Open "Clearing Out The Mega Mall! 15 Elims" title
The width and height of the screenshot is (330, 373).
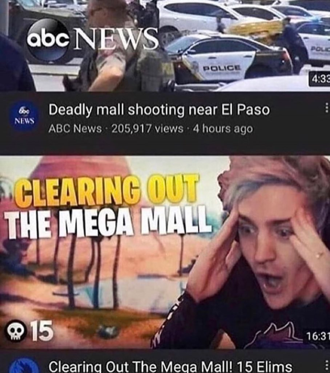pos(170,366)
